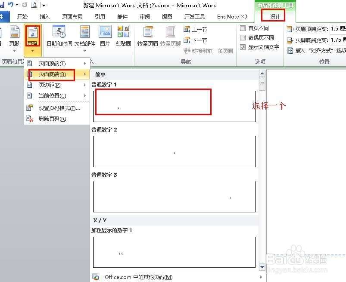Open Print Preview from quick access toolbar
This screenshot has width=346, height=282.
[x=34, y=5]
